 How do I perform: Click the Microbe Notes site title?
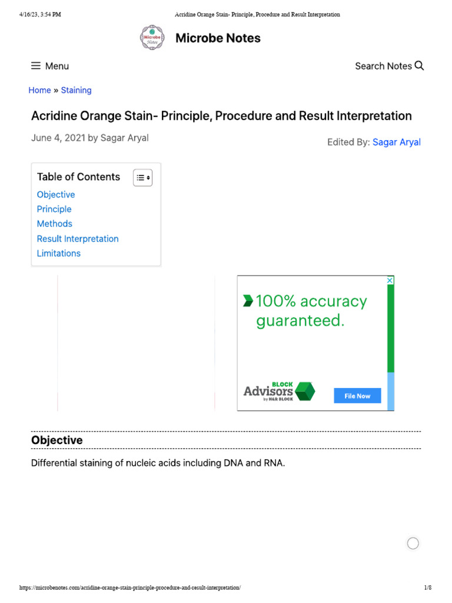pos(218,38)
